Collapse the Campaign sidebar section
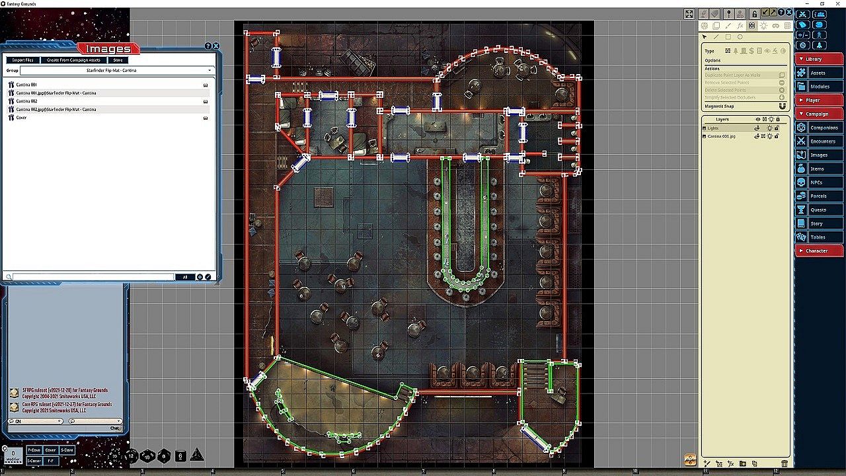 click(x=820, y=114)
